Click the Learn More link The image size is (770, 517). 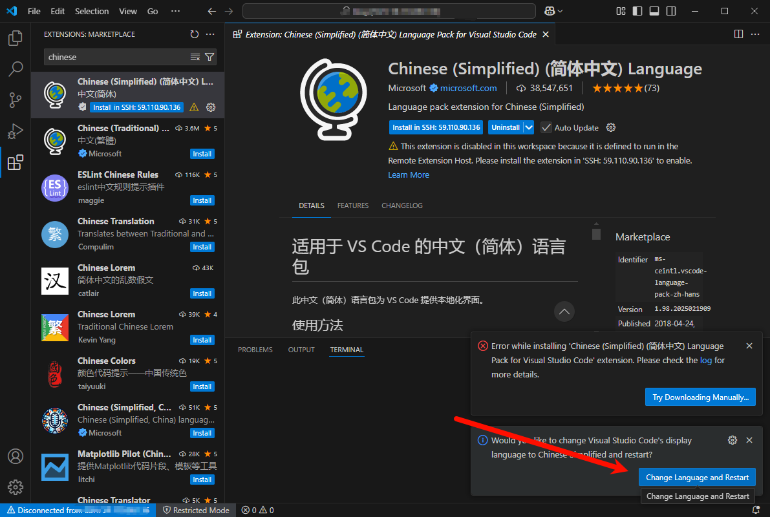click(x=408, y=174)
